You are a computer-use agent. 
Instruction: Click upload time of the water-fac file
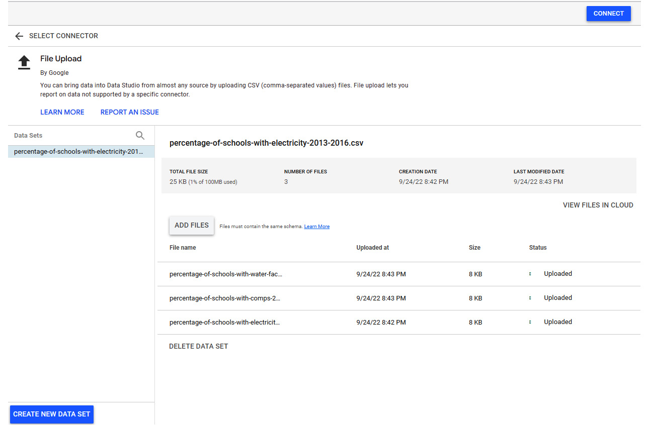(381, 274)
